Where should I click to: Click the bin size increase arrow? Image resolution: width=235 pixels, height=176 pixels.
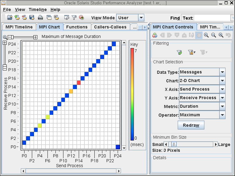tap(215, 144)
